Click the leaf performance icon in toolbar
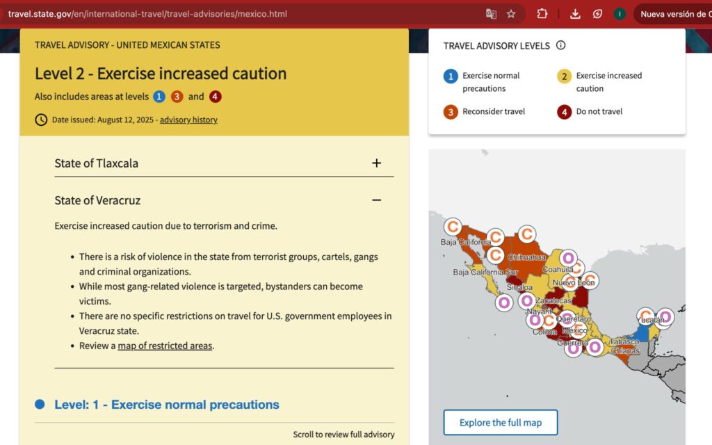Screen dimensions: 712x445 tap(597, 14)
